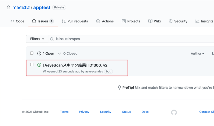The width and height of the screenshot is (214, 126).
Task: Click the GitHub Octocat logo in the footer
Action: pos(174,112)
